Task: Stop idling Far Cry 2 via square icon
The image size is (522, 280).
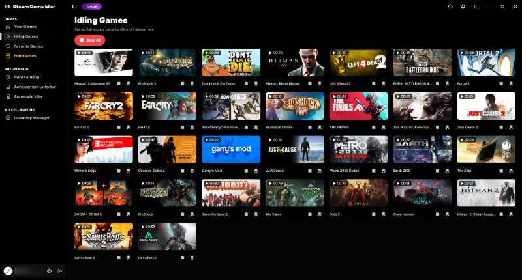Action: 119,127
